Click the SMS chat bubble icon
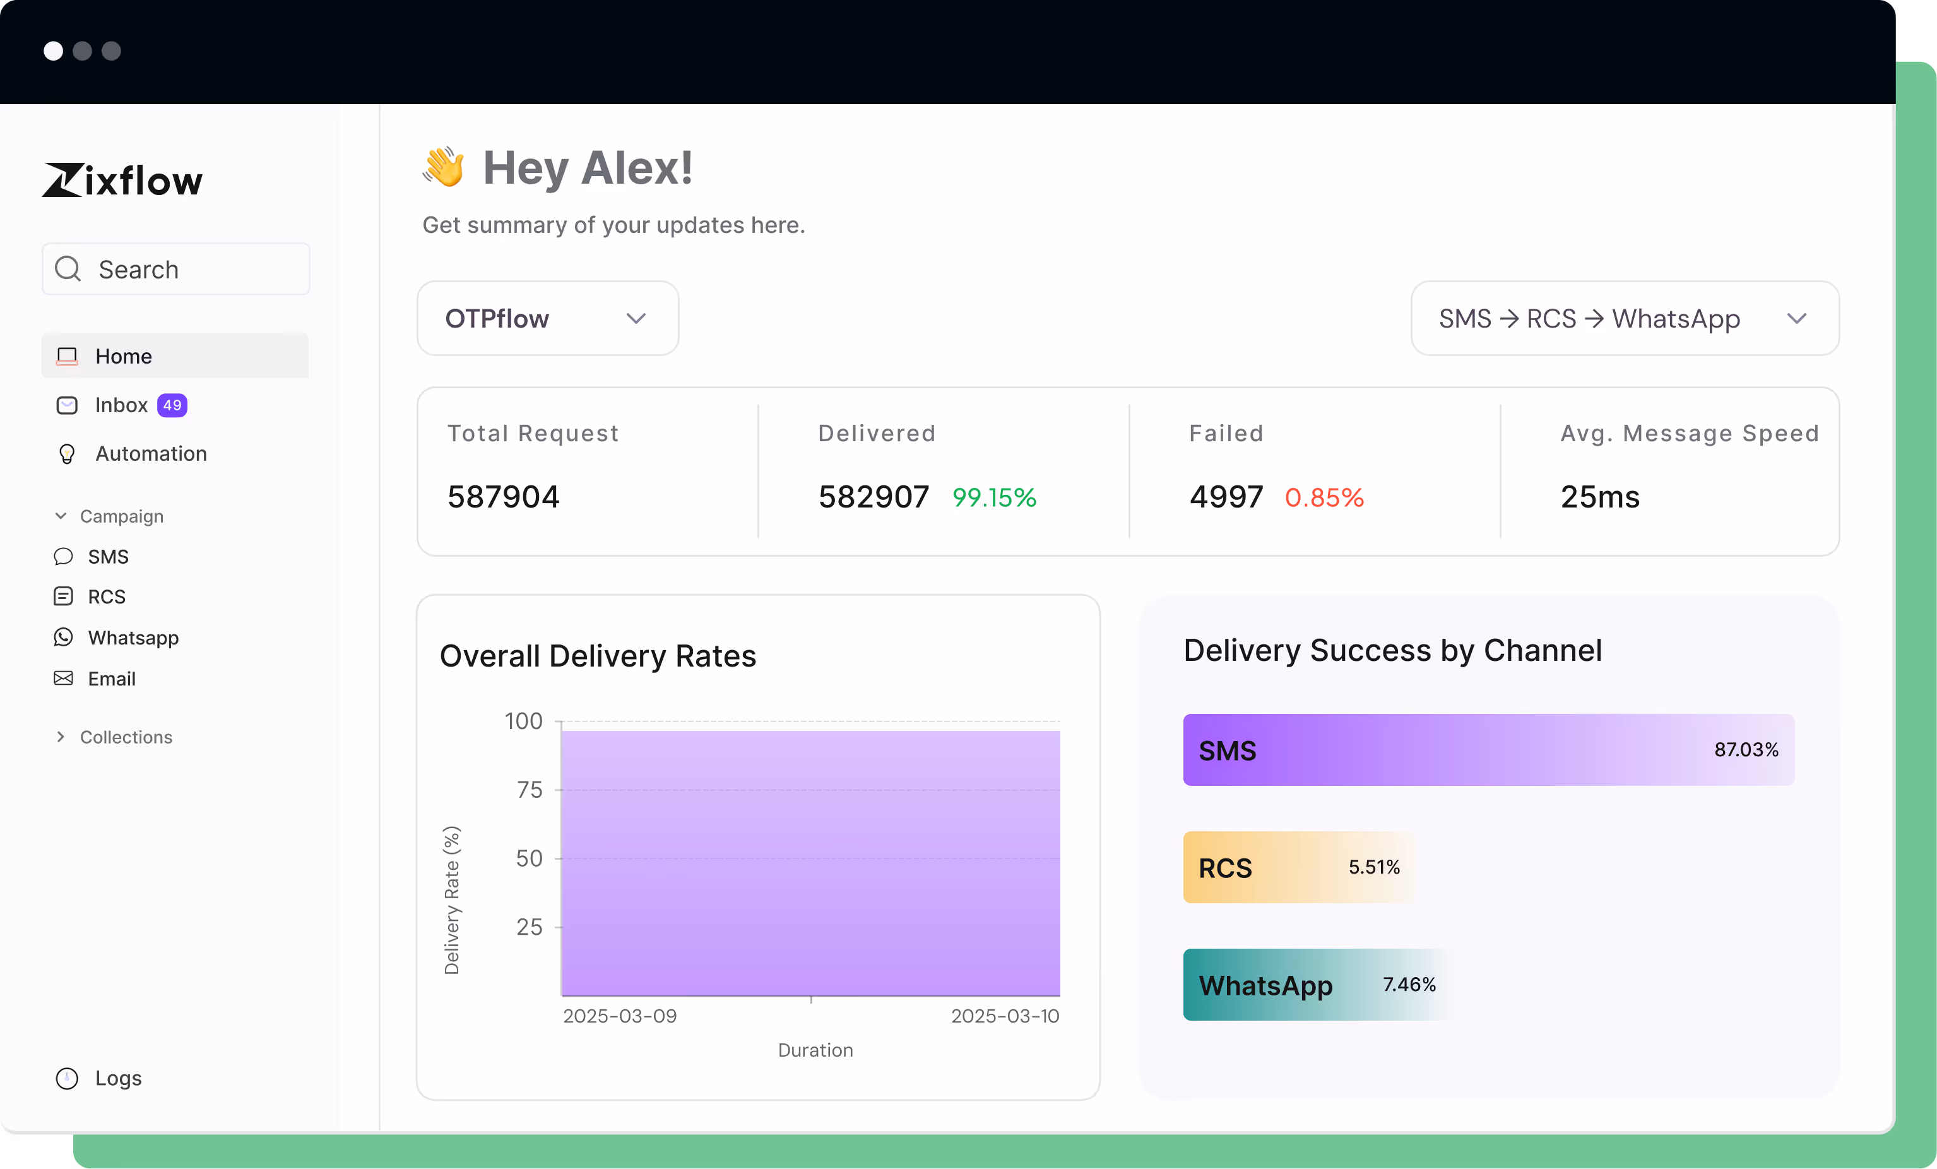Image resolution: width=1937 pixels, height=1169 pixels. [64, 557]
